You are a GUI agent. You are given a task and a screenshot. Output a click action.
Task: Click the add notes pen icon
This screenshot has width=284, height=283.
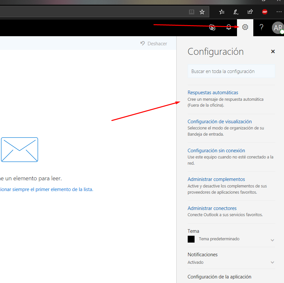(x=236, y=12)
